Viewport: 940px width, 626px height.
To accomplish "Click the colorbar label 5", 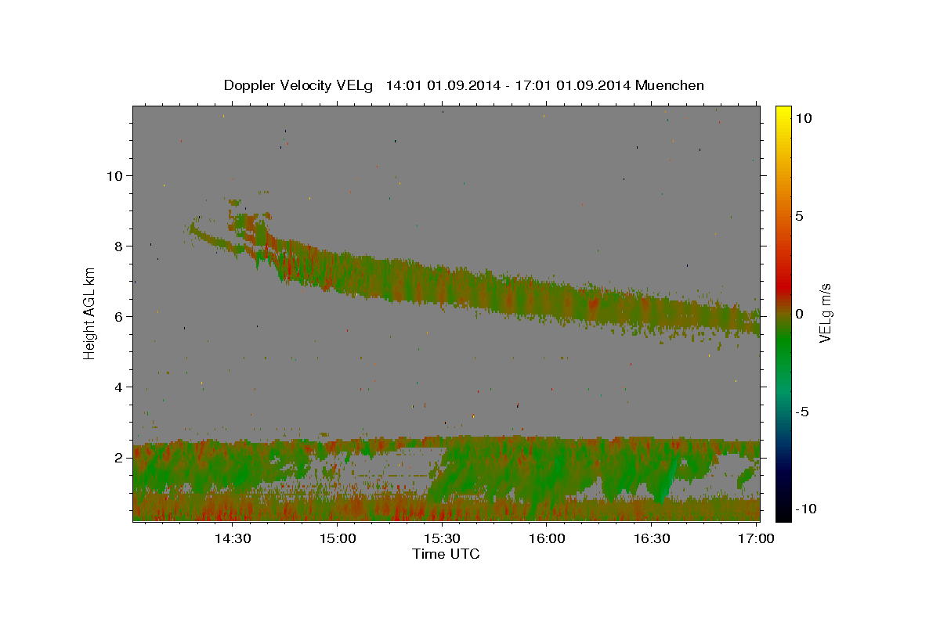I will point(799,216).
